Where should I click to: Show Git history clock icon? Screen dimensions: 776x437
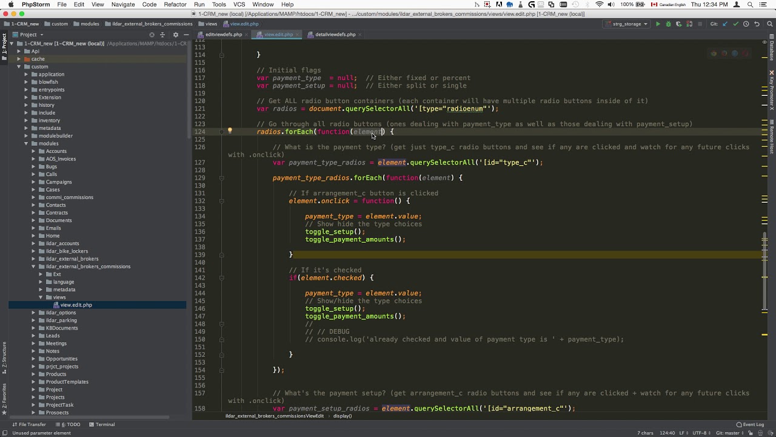746,24
